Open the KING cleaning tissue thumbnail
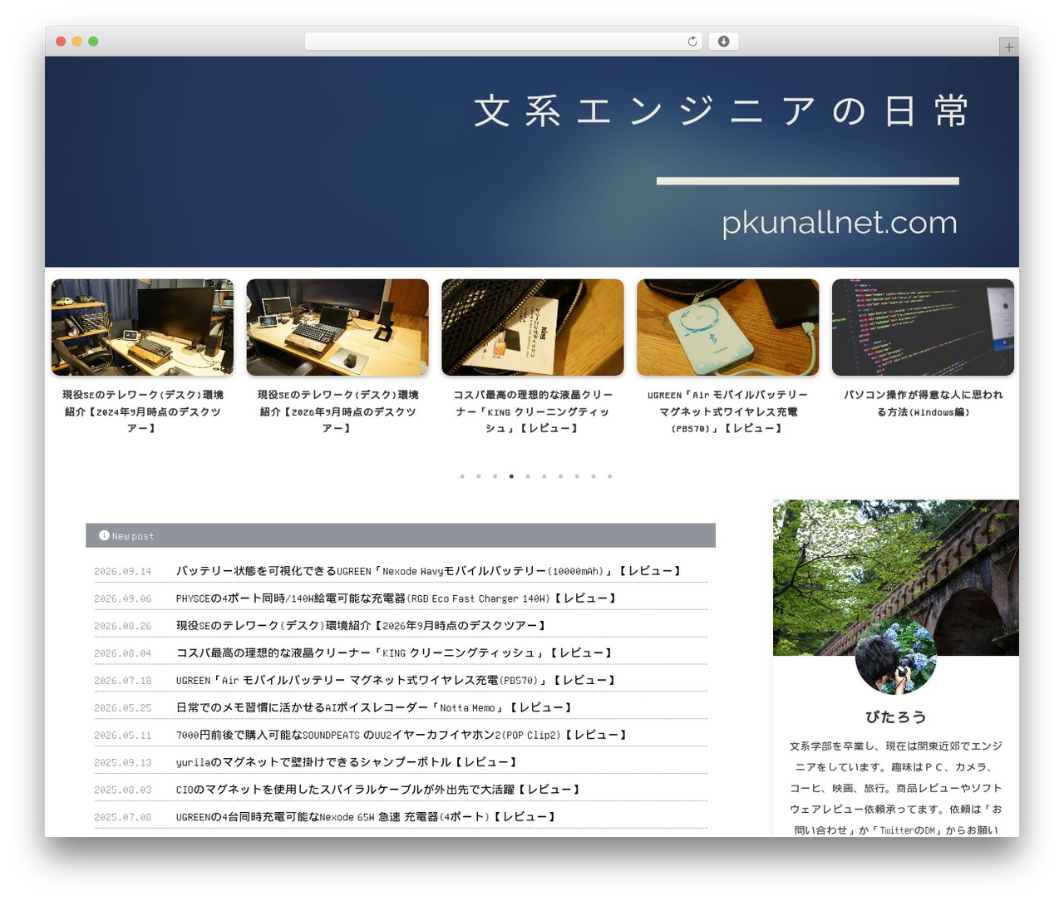The image size is (1064, 901). pyautogui.click(x=533, y=327)
